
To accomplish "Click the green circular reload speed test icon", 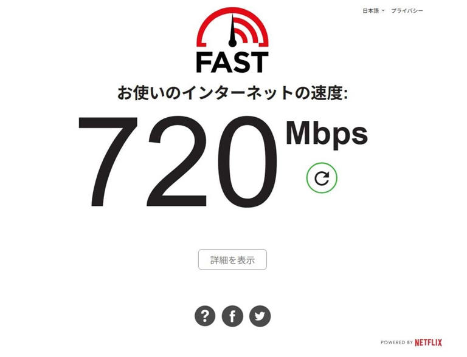I will click(322, 178).
